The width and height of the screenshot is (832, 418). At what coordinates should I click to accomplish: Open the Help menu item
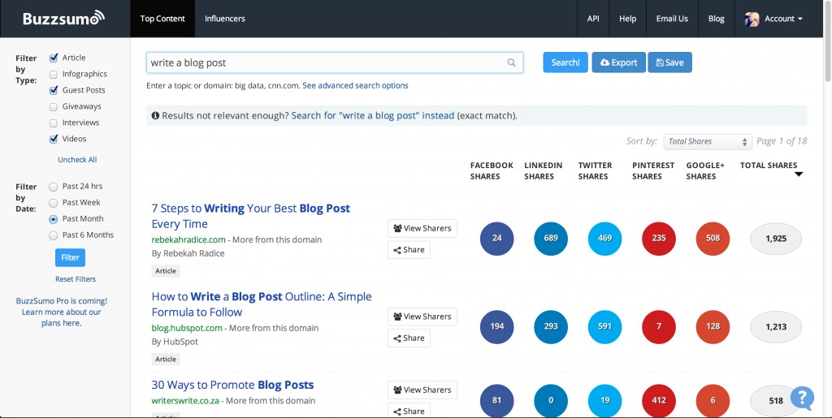(628, 19)
